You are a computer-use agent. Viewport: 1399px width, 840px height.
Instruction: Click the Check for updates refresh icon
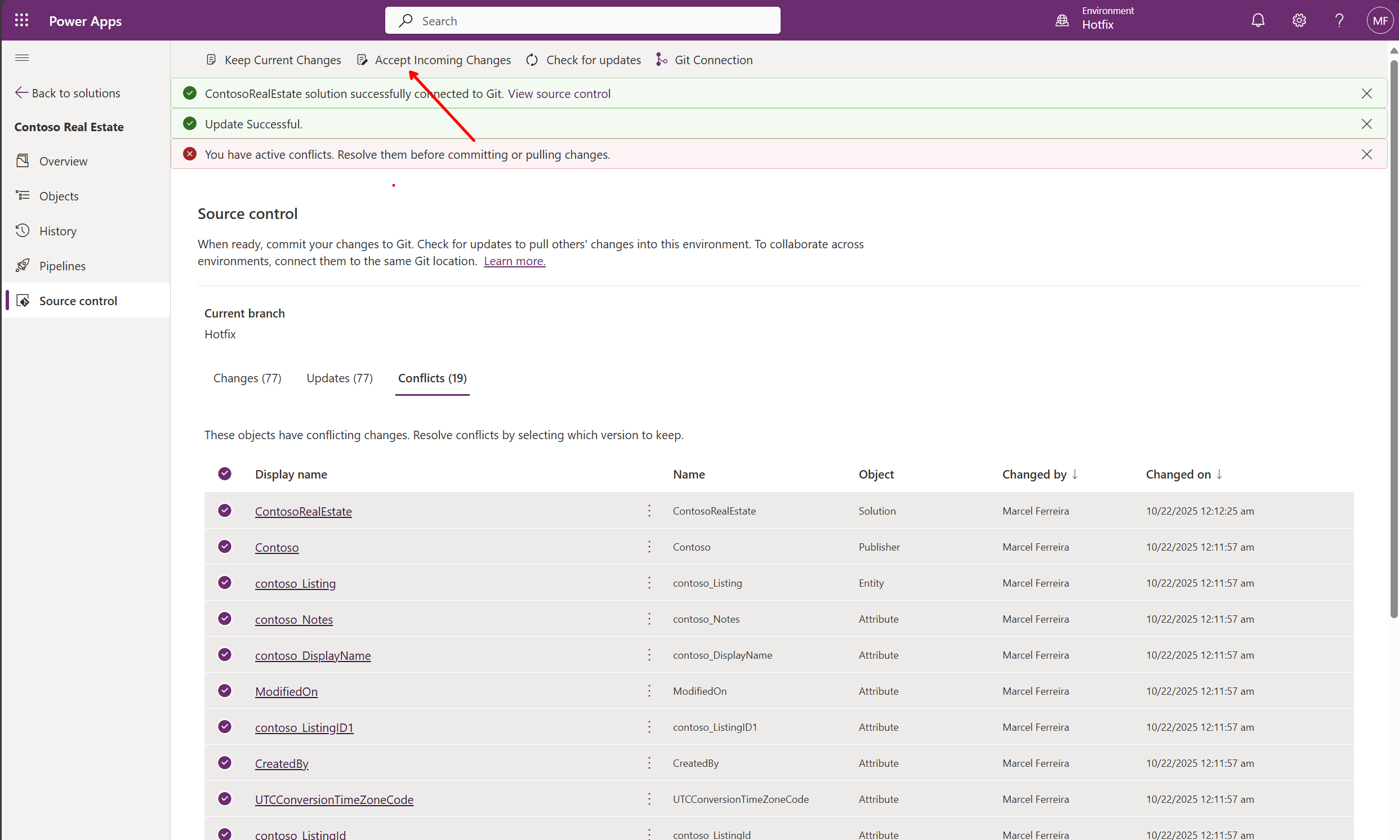pyautogui.click(x=532, y=60)
